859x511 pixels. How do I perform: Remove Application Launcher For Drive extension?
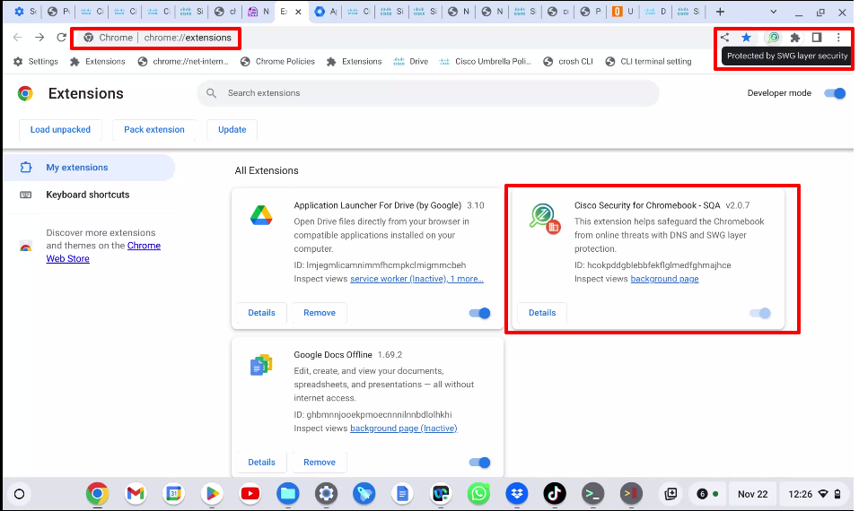pos(320,313)
